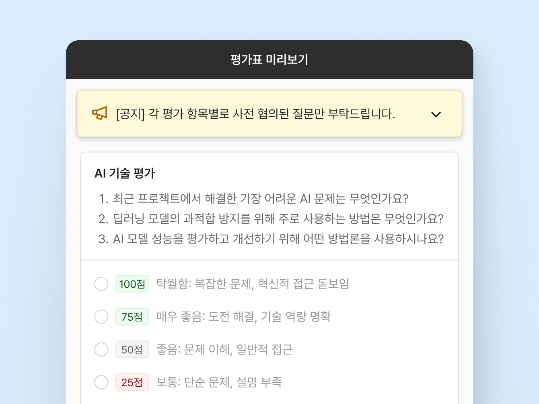Choose the 50점 radio option
This screenshot has height=404, width=539.
(101, 349)
